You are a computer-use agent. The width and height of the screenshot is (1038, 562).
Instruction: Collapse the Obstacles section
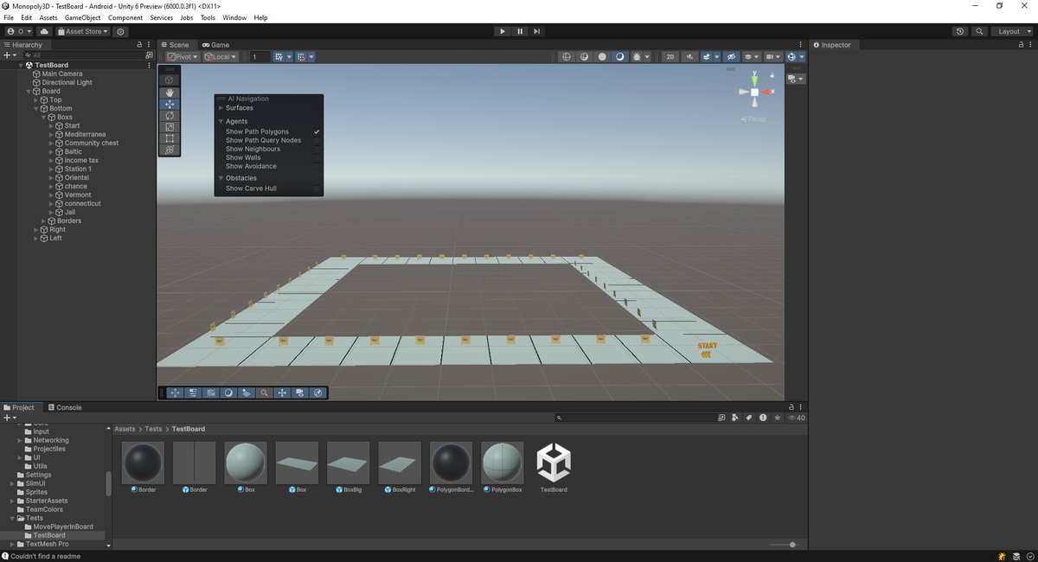tap(221, 178)
